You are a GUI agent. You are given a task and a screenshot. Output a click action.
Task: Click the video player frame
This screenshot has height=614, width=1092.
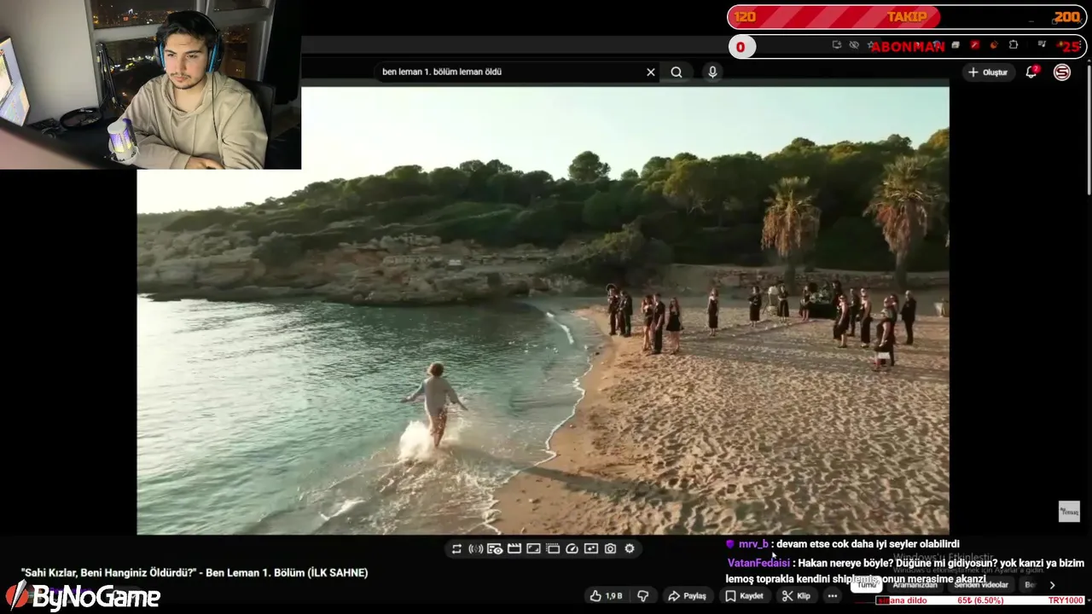[x=543, y=310]
